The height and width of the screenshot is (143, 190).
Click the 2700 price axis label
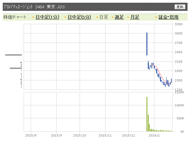click(x=179, y=43)
